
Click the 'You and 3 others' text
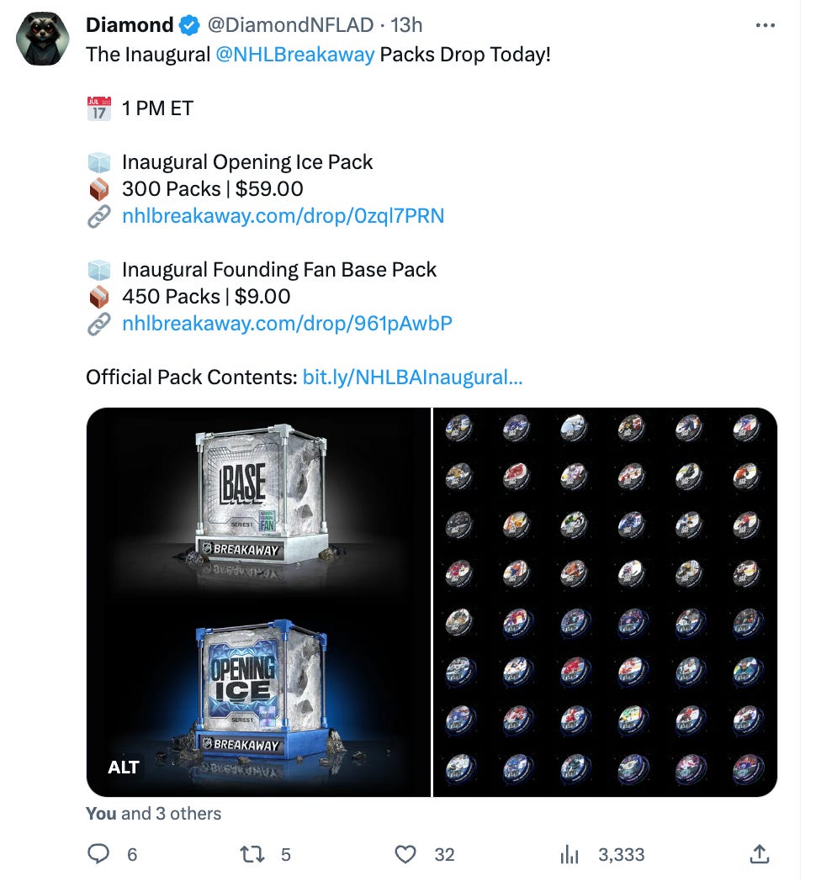click(x=154, y=814)
